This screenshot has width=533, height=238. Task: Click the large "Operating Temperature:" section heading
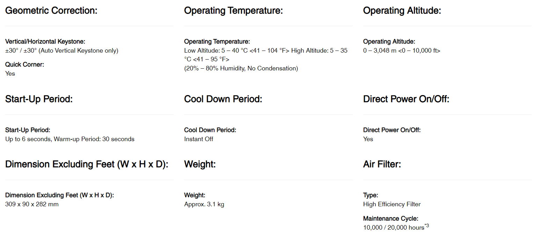(233, 10)
